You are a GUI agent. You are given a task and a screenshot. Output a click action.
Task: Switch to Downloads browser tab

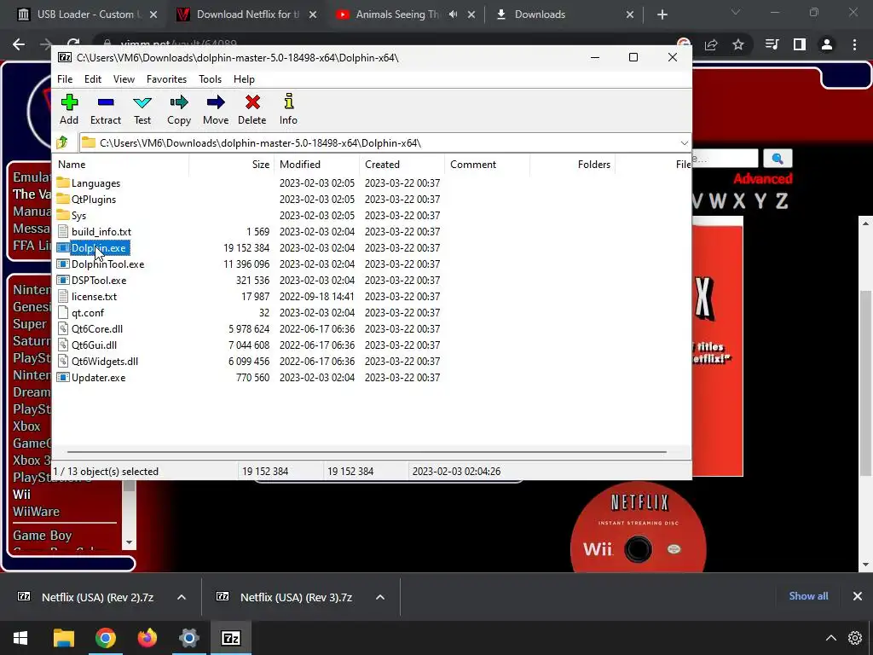click(564, 14)
